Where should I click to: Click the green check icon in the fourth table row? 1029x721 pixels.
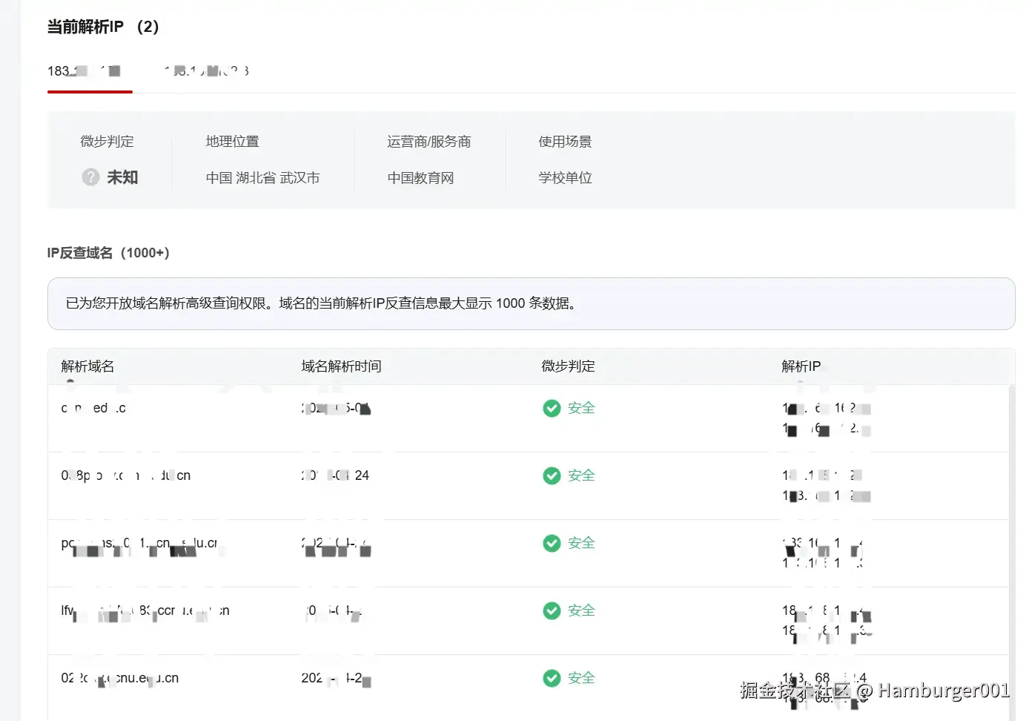[x=552, y=610]
